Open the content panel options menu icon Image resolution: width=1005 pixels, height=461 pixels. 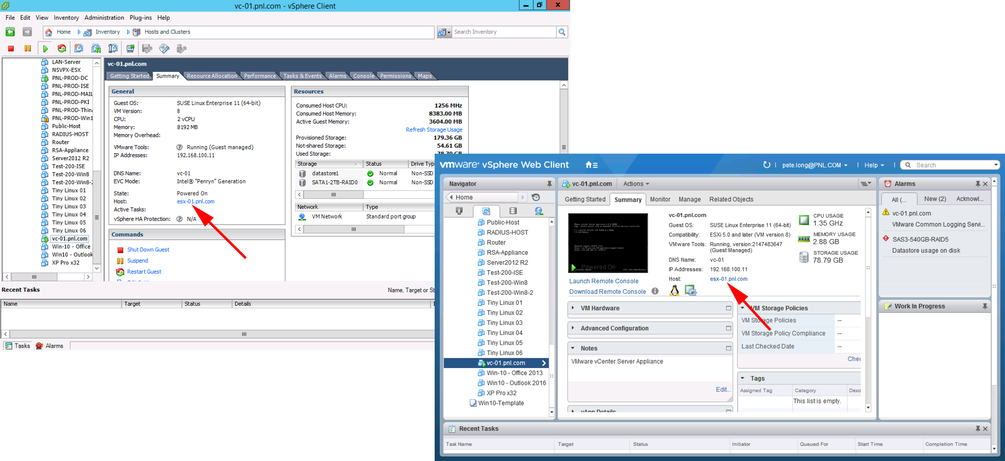coord(866,184)
